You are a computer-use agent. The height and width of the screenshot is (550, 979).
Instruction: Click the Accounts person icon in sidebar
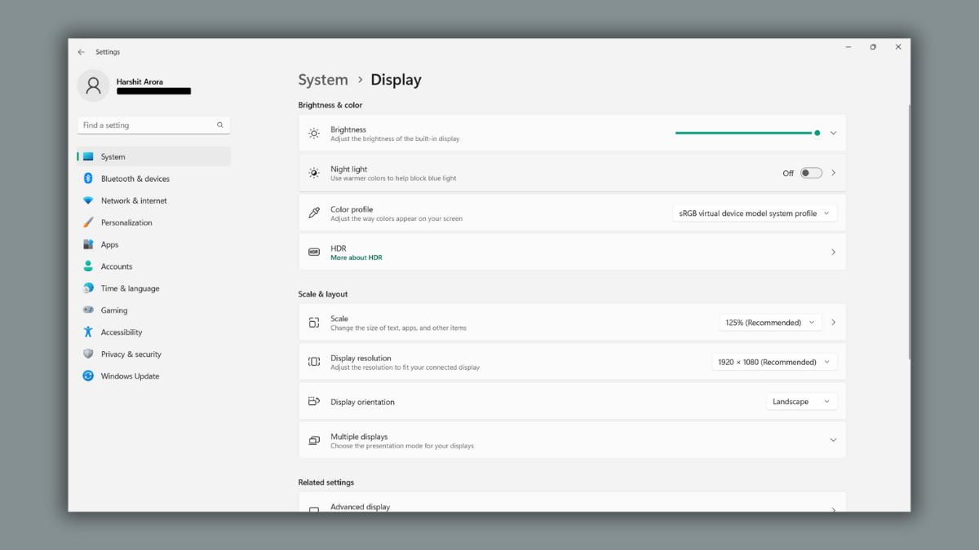point(88,266)
